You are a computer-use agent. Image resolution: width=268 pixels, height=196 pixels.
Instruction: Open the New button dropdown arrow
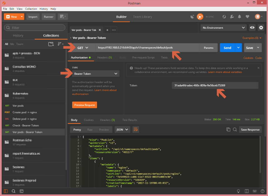click(22, 17)
